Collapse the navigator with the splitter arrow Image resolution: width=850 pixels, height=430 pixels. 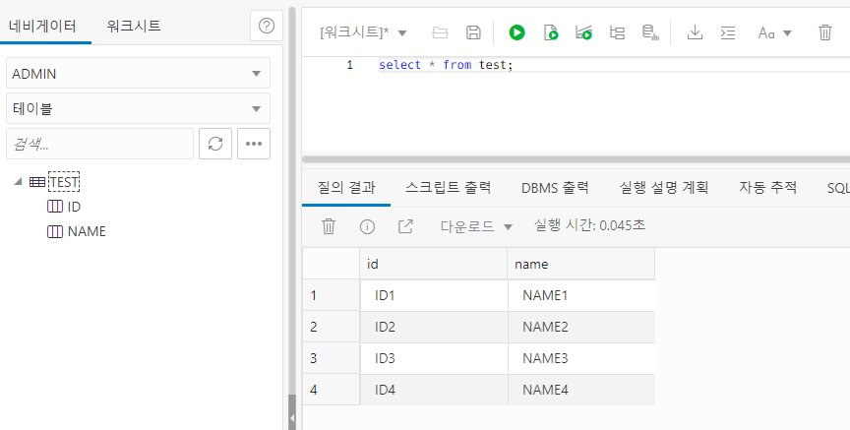[x=292, y=418]
